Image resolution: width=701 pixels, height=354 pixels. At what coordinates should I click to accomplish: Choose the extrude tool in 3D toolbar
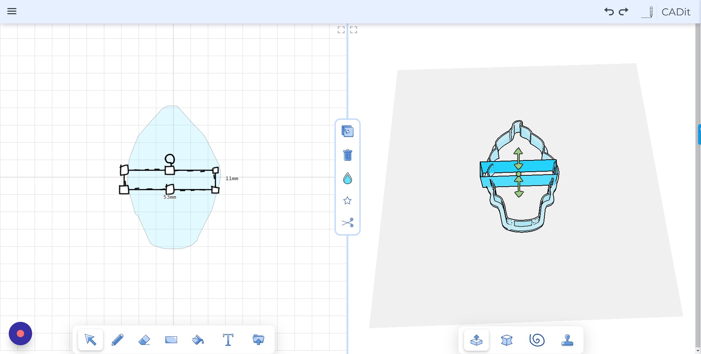[x=476, y=340]
